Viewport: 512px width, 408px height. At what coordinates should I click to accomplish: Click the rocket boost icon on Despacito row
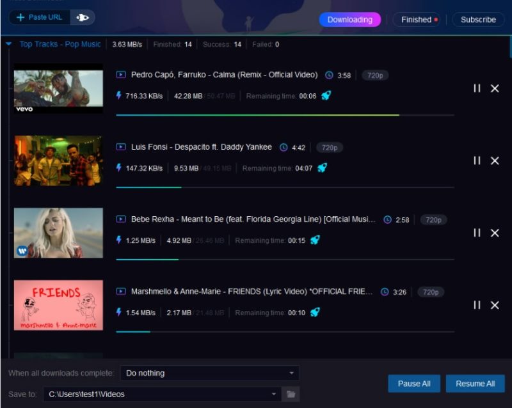[322, 168]
